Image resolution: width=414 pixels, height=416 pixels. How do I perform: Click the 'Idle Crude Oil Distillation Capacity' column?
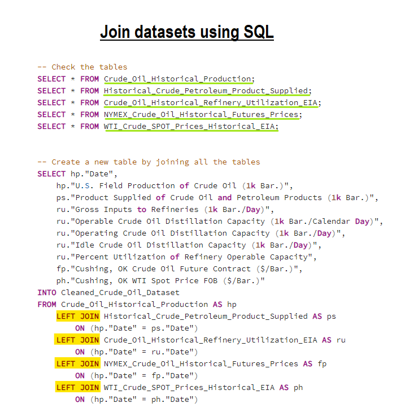coord(189,245)
